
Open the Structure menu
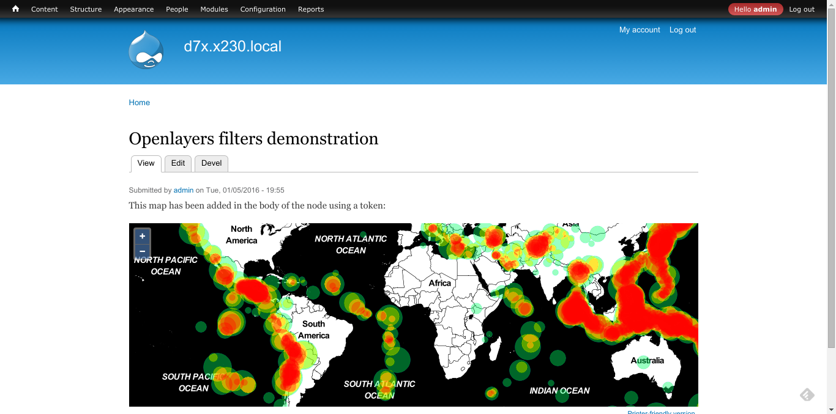pyautogui.click(x=86, y=9)
